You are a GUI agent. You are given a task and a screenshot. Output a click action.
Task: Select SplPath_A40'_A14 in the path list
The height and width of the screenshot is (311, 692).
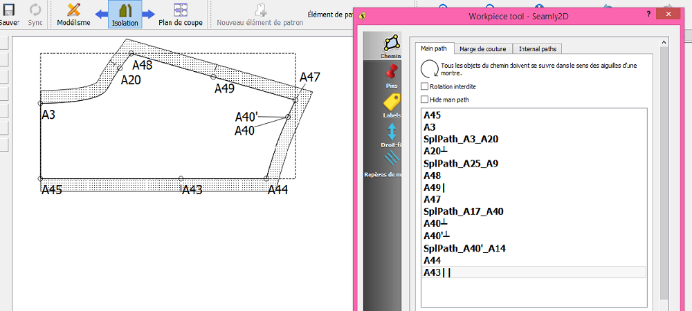[464, 248]
